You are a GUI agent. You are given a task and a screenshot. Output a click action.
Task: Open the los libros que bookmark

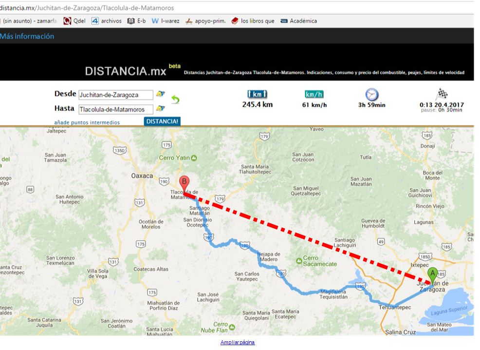253,21
